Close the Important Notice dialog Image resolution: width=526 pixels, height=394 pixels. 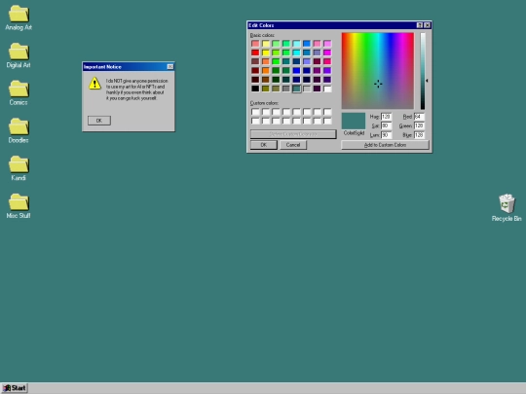click(170, 67)
